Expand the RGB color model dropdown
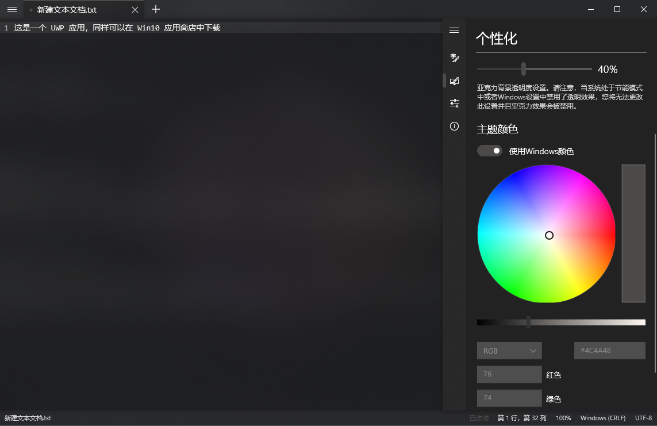Screen dimensions: 657x426 [509, 351]
